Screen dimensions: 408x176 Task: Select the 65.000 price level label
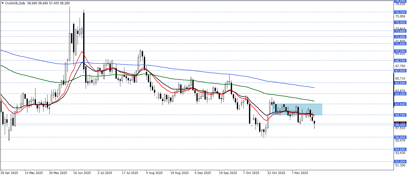coord(400,83)
